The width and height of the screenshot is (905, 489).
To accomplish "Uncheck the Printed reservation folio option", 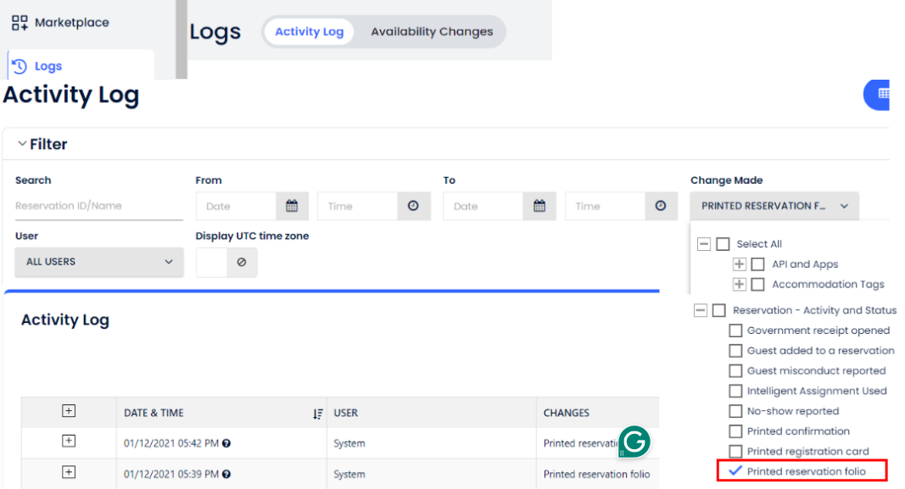I will tap(735, 471).
